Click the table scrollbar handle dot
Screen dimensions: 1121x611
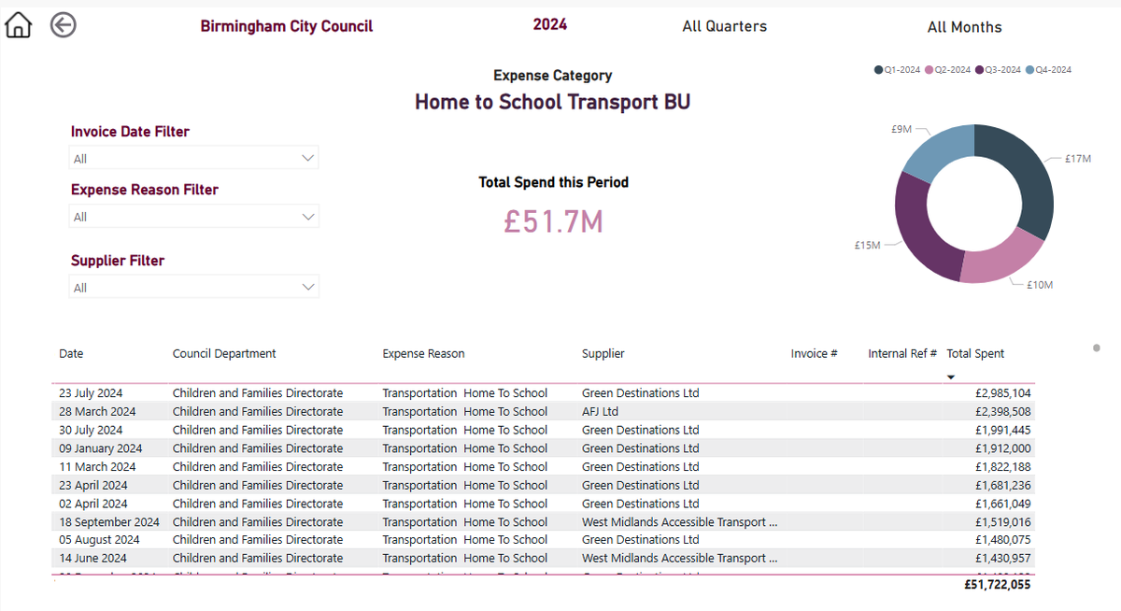point(1097,348)
